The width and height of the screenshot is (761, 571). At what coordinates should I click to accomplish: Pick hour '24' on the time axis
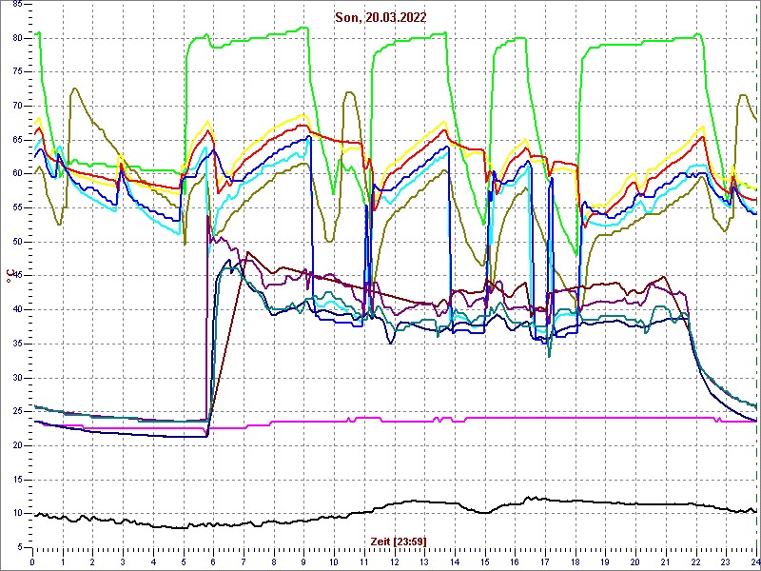point(755,561)
